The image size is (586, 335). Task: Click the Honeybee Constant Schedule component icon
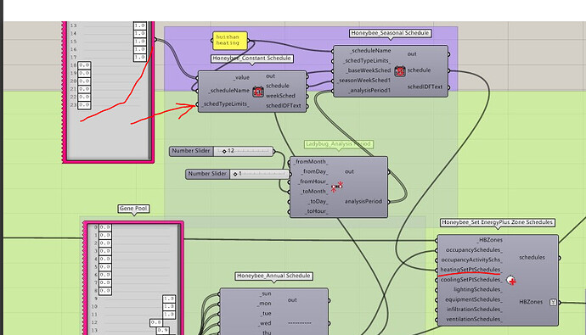tap(258, 92)
